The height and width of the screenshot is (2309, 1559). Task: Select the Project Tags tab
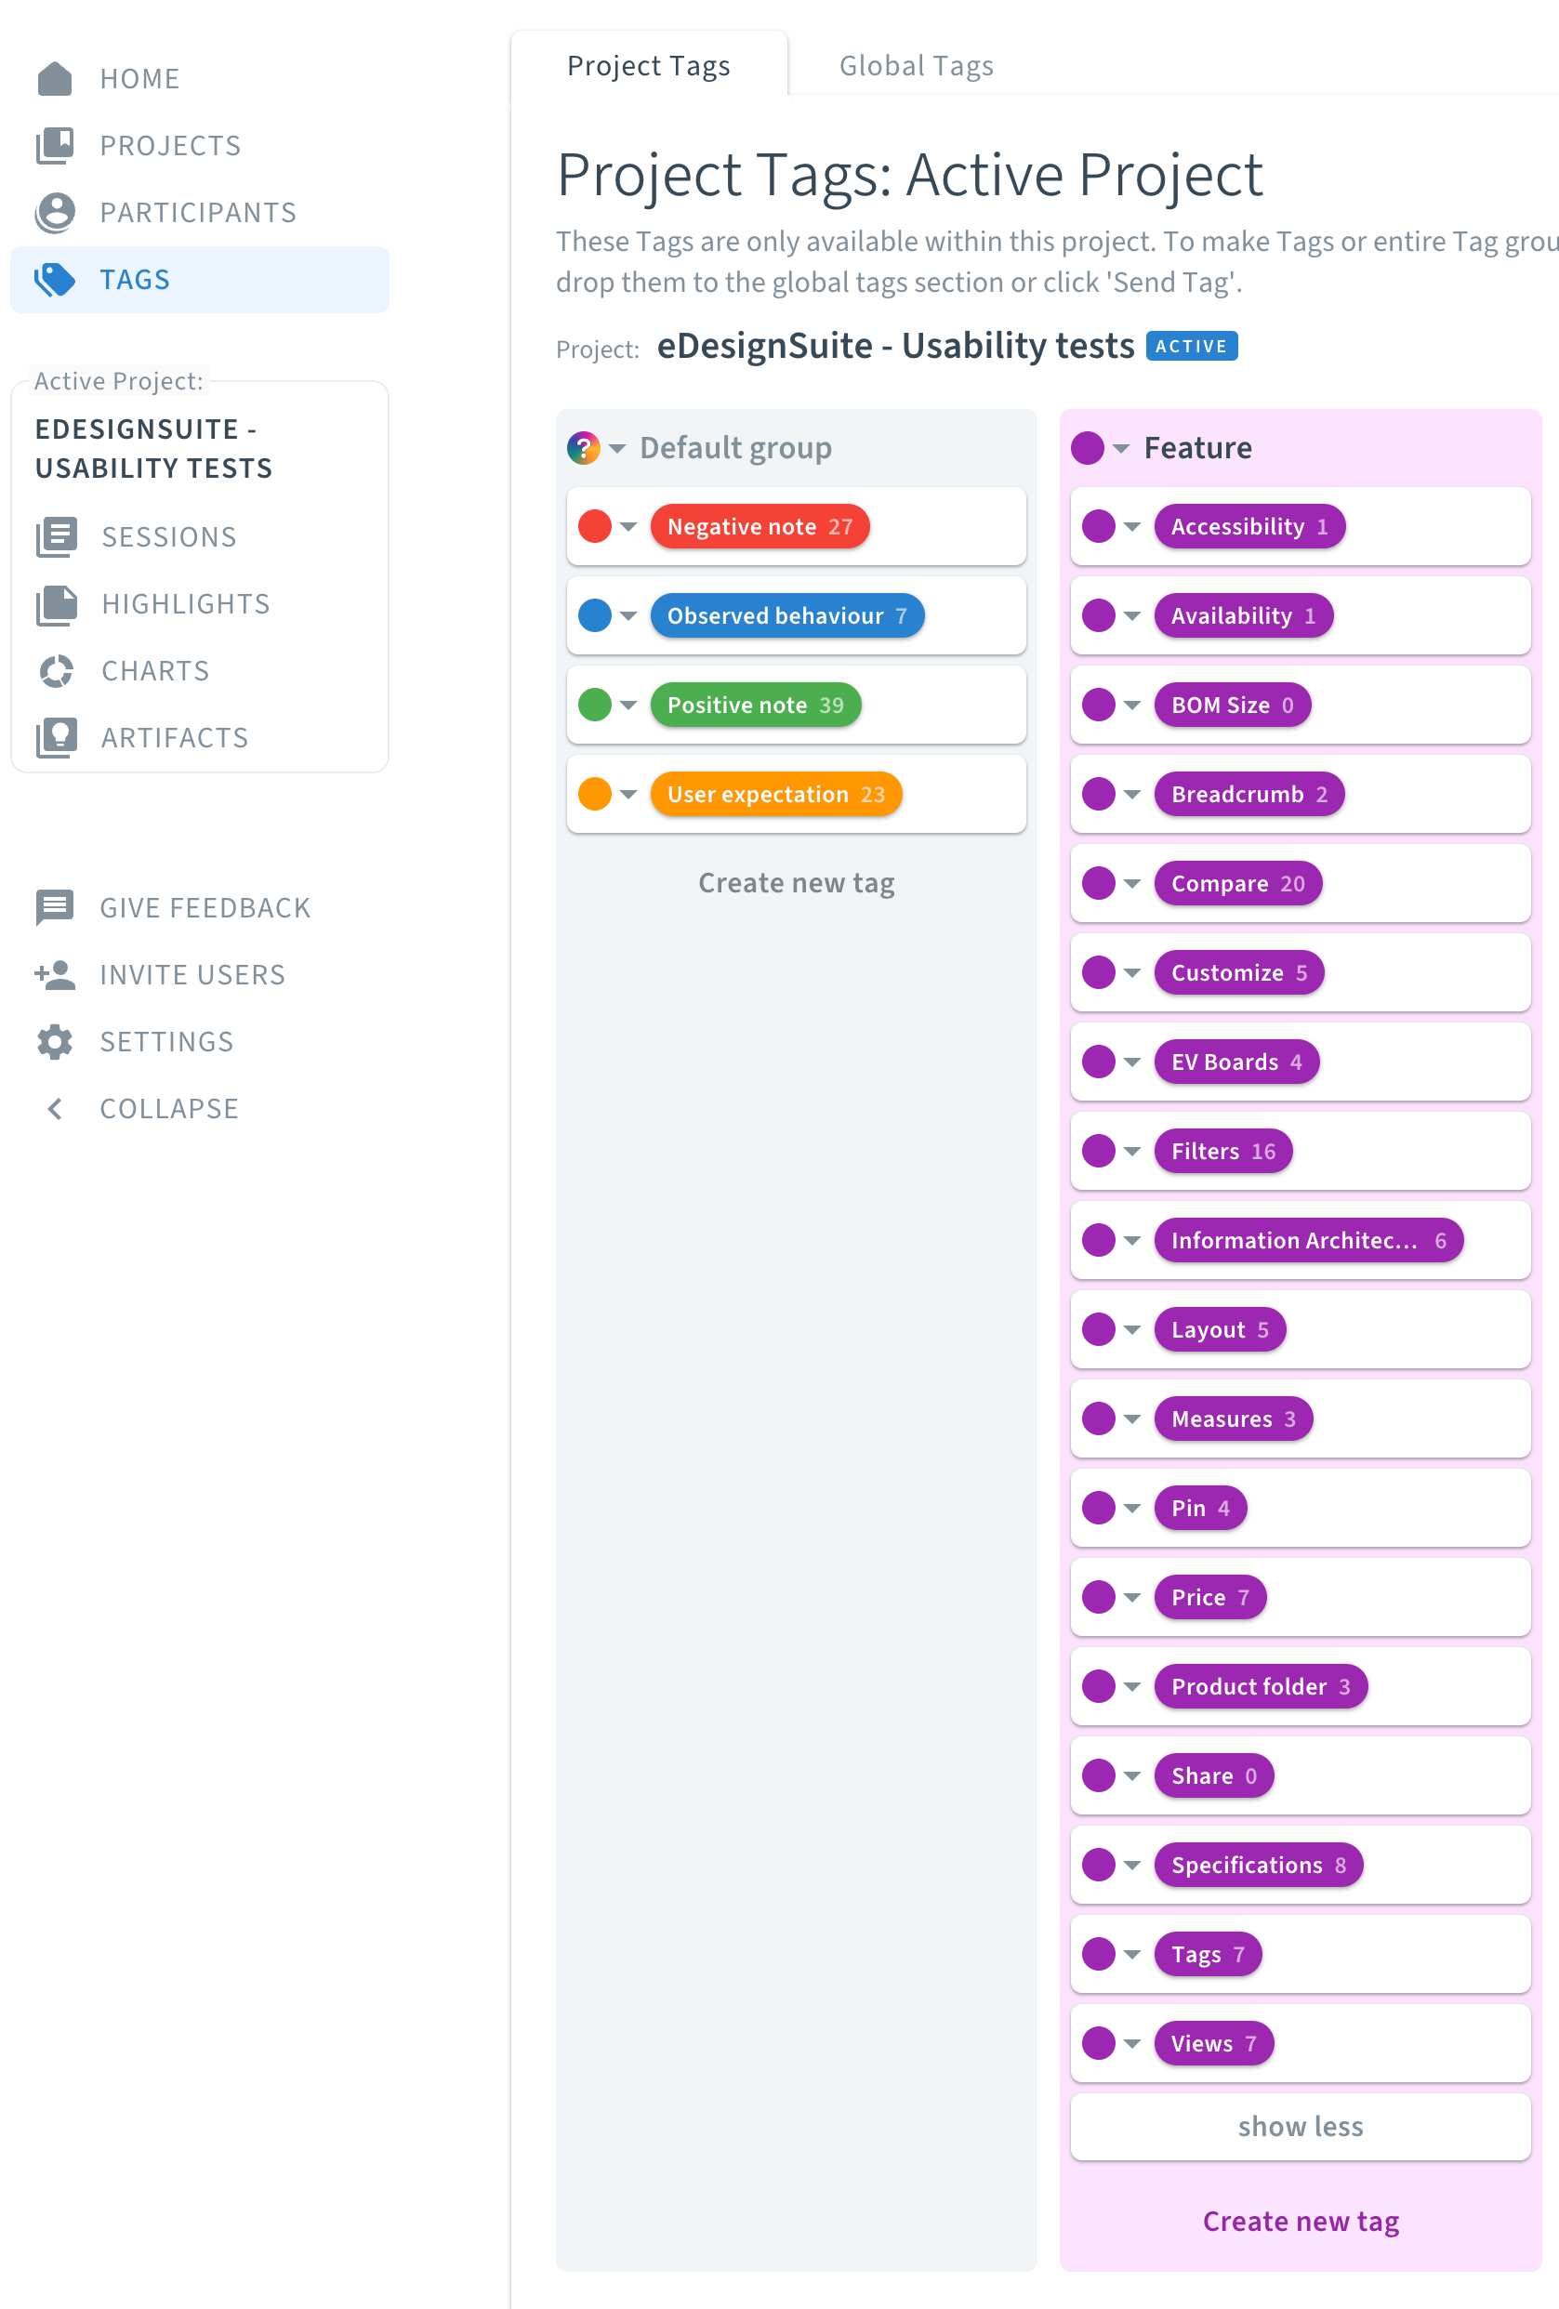click(x=648, y=66)
